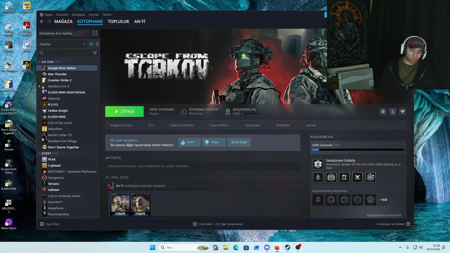Viewport: 450px width, 253px height.
Task: Add Escape from Tarkov to favorites heart
Action: point(403,111)
